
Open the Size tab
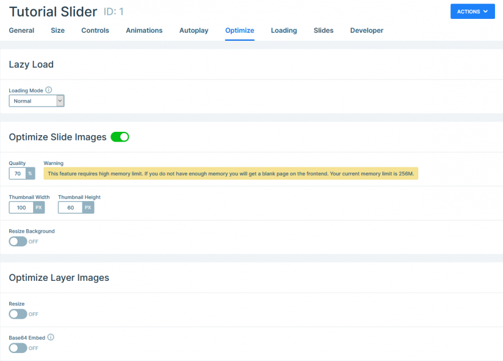(57, 30)
